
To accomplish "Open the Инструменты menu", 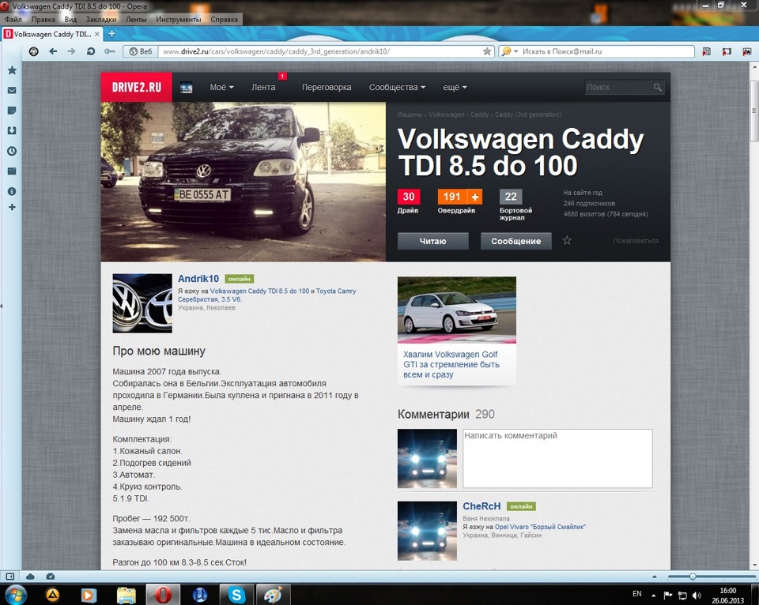I will [x=179, y=19].
